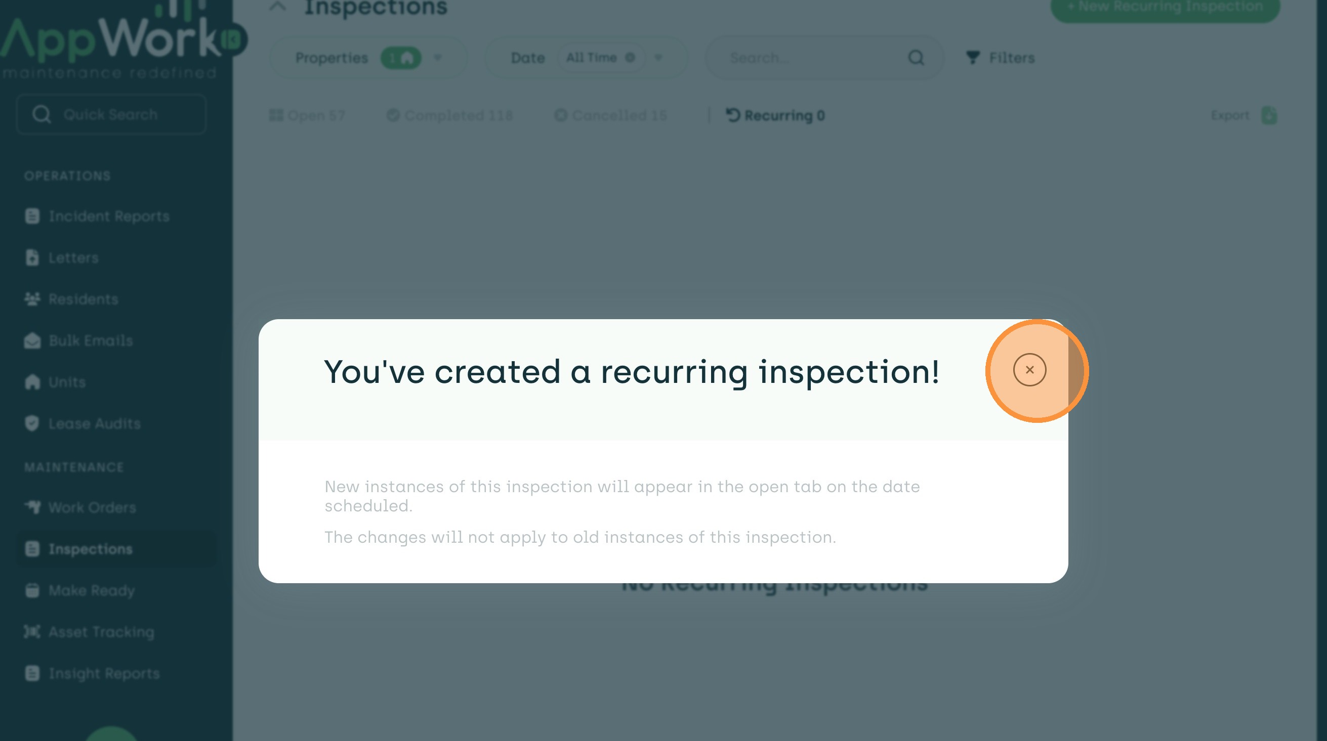Switch to the Completed 118 tab
The image size is (1327, 741).
coord(450,115)
